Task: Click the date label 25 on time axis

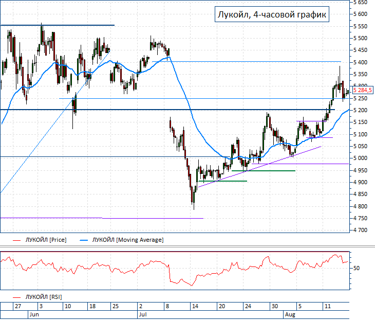Action: (116, 306)
